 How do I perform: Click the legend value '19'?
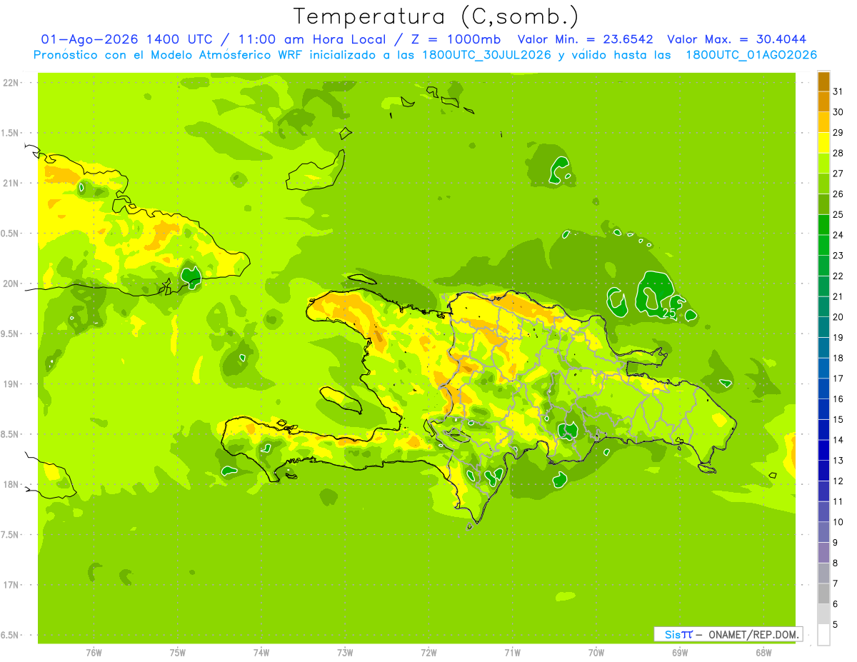pyautogui.click(x=838, y=337)
